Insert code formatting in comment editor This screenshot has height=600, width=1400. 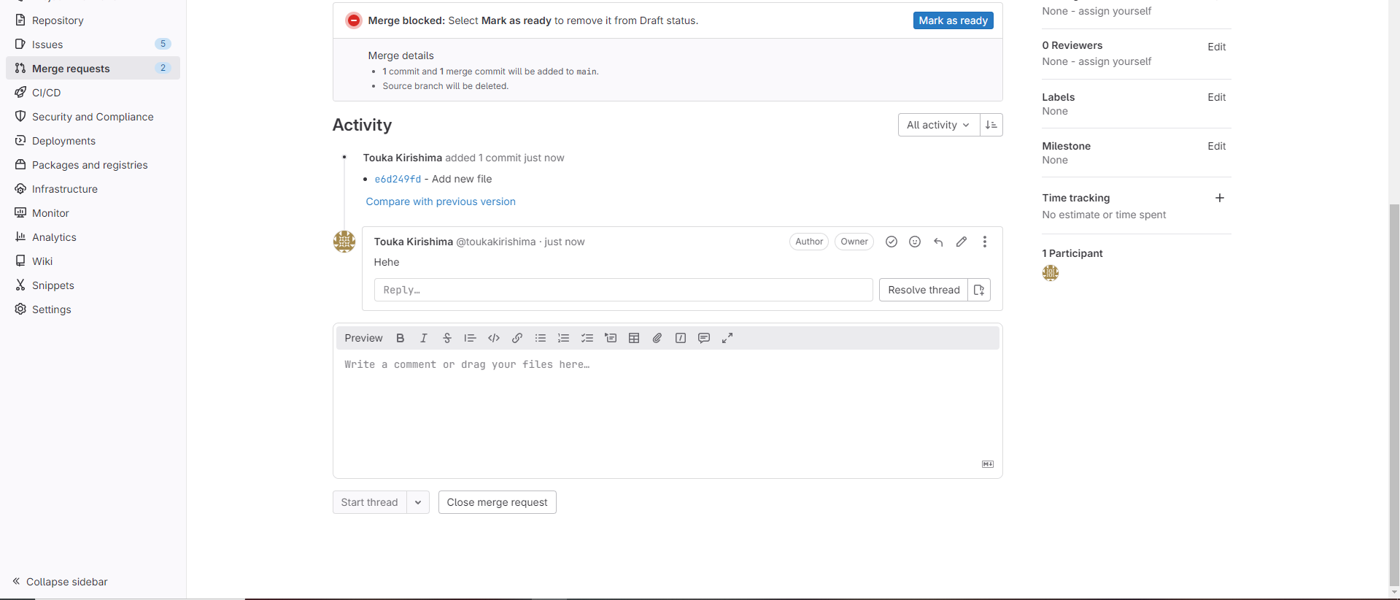coord(494,338)
